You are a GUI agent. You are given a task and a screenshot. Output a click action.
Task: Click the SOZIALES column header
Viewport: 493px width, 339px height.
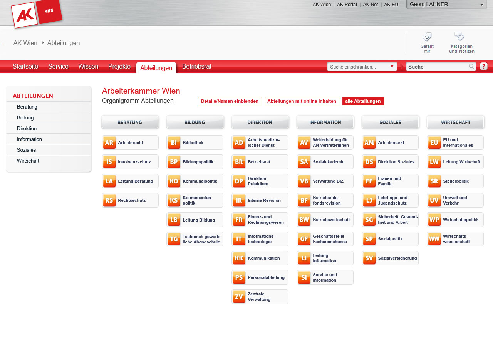390,122
